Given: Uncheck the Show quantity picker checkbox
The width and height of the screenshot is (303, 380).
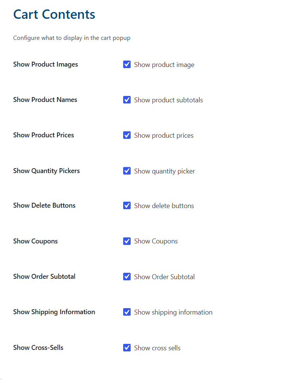Looking at the screenshot, I should (x=127, y=171).
